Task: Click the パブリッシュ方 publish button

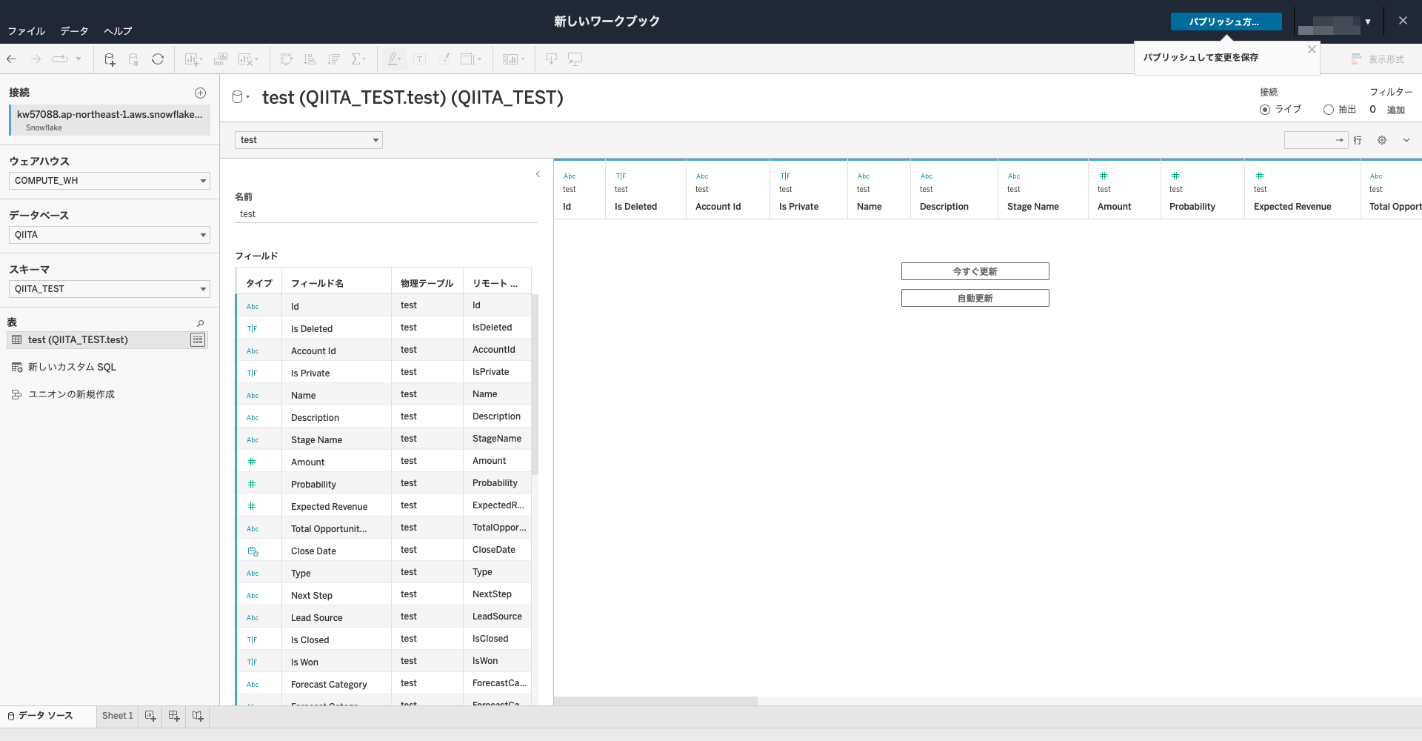Action: click(x=1226, y=22)
